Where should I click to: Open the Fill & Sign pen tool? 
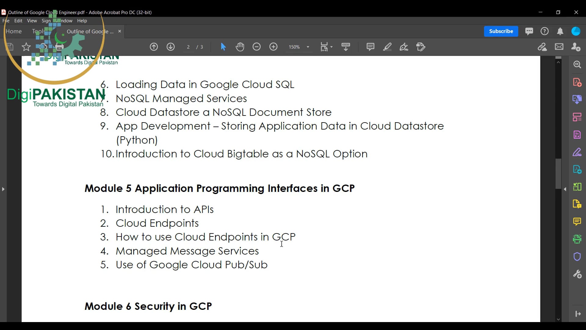pyautogui.click(x=404, y=47)
